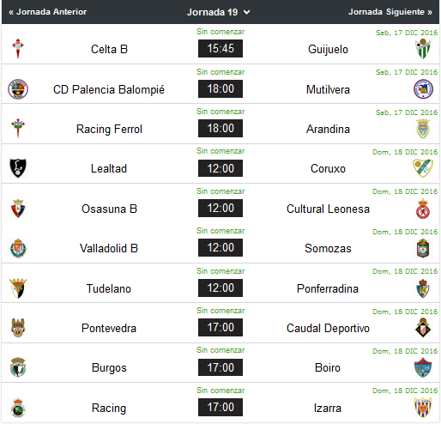This screenshot has height=424, width=441.
Task: Open the Boiro team crest
Action: (423, 367)
